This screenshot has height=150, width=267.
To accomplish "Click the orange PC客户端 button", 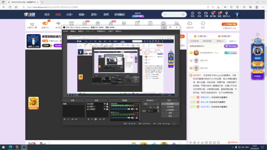I will 229,24.
